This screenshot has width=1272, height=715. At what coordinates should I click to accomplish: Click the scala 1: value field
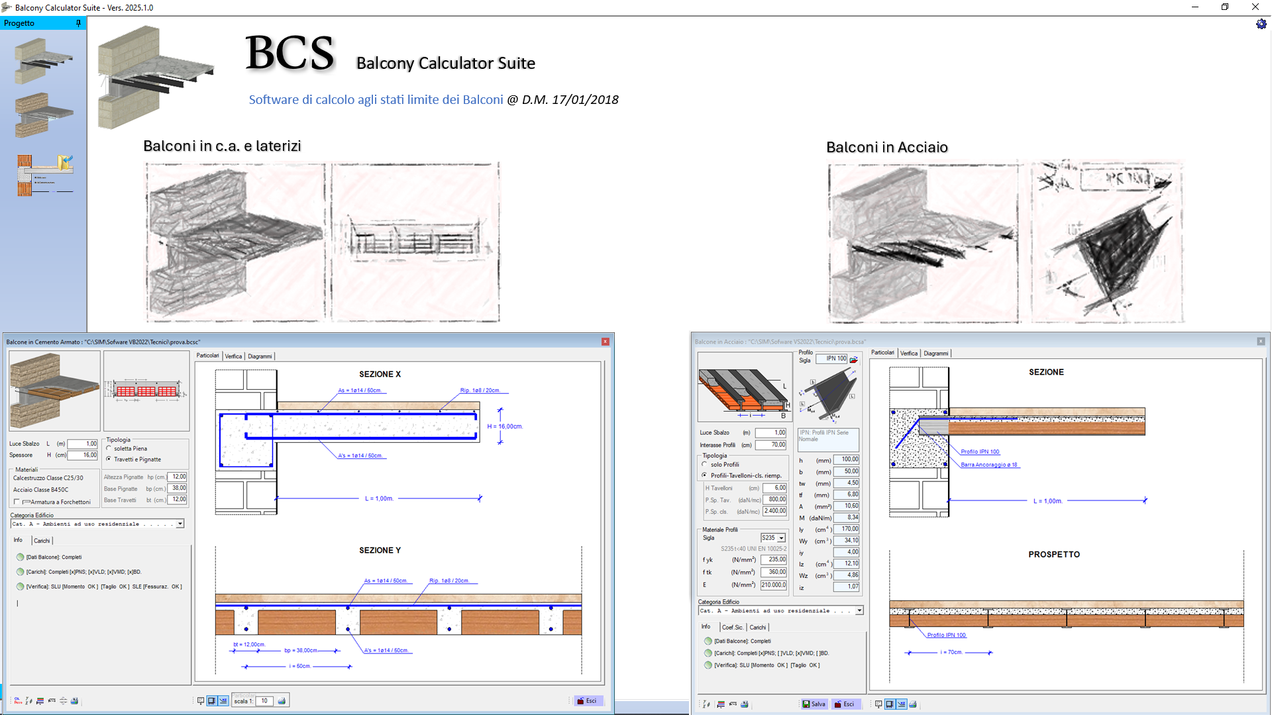click(x=264, y=700)
